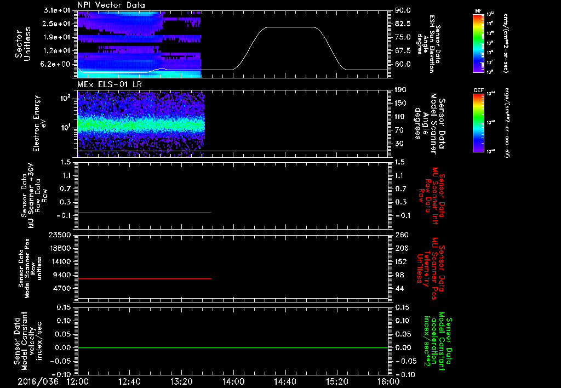Click the "DEF" label above the color bar
This screenshot has width=561, height=388.
pyautogui.click(x=478, y=90)
